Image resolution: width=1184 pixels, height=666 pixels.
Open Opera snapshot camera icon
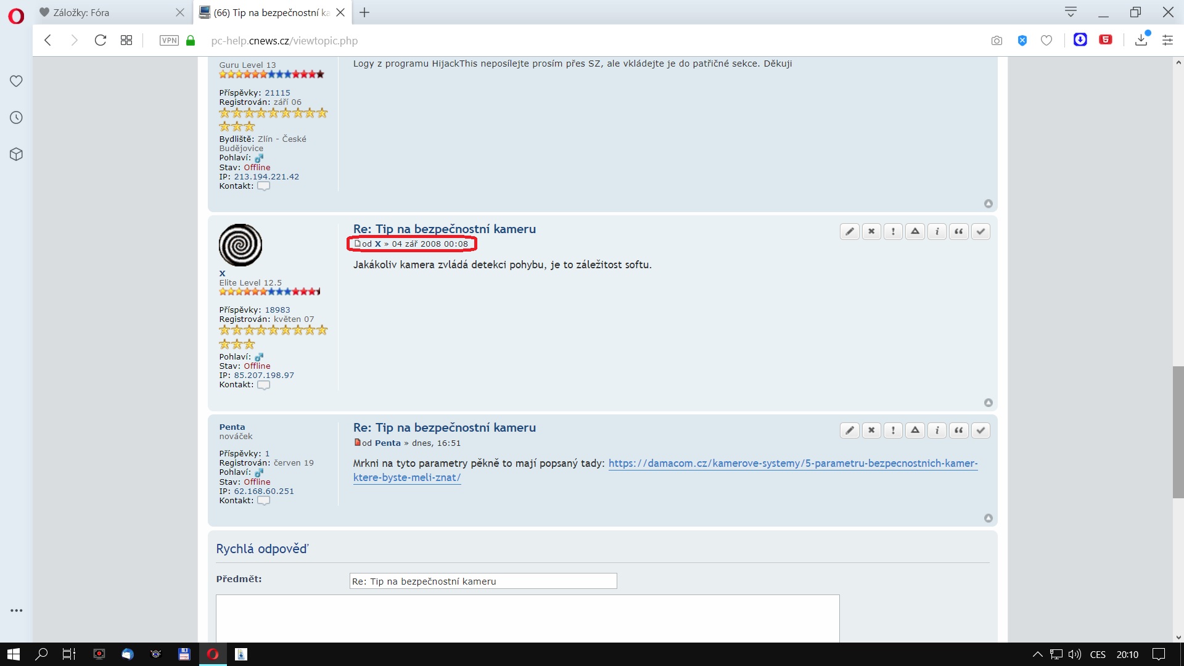pyautogui.click(x=997, y=41)
